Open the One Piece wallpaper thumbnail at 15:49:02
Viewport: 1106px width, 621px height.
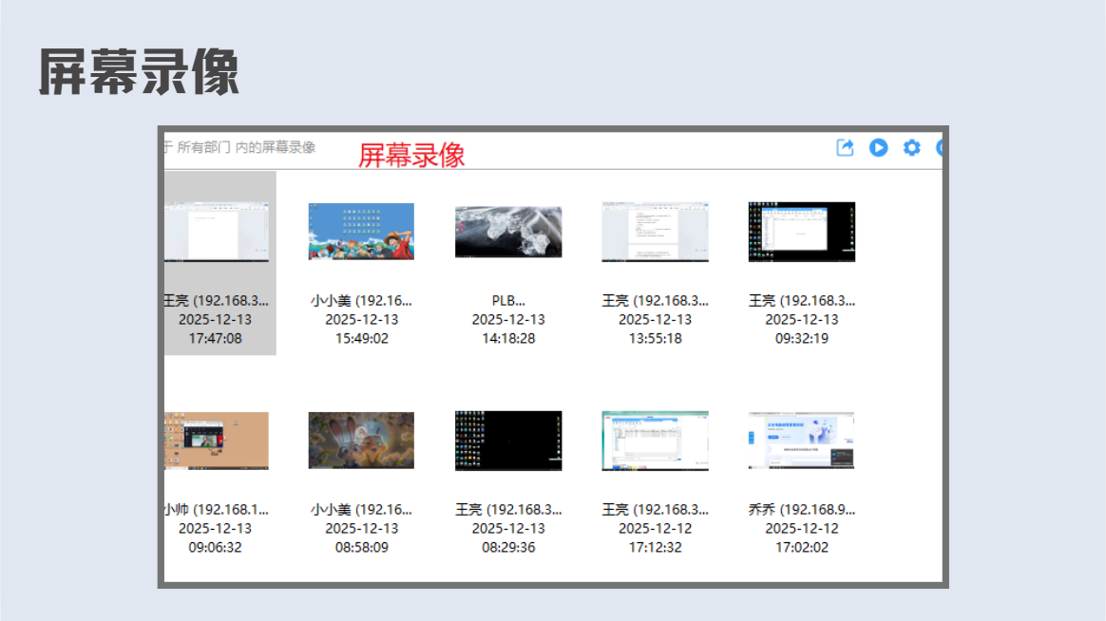[361, 231]
